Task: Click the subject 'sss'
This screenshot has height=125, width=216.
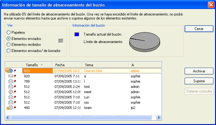Action: coord(86,102)
